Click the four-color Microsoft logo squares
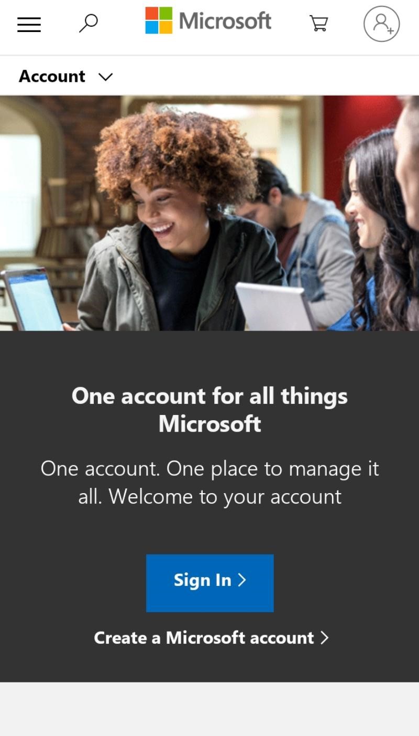 pyautogui.click(x=159, y=20)
